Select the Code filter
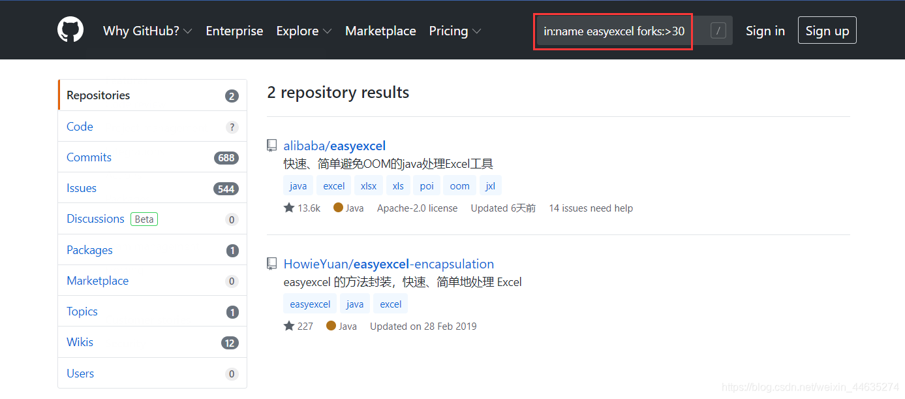 point(152,127)
